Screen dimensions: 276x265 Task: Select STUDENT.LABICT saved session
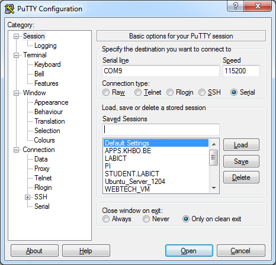pyautogui.click(x=156, y=174)
